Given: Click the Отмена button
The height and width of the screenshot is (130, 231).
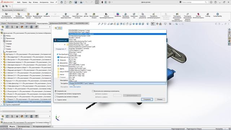Looking at the screenshot, I should pyautogui.click(x=160, y=100).
